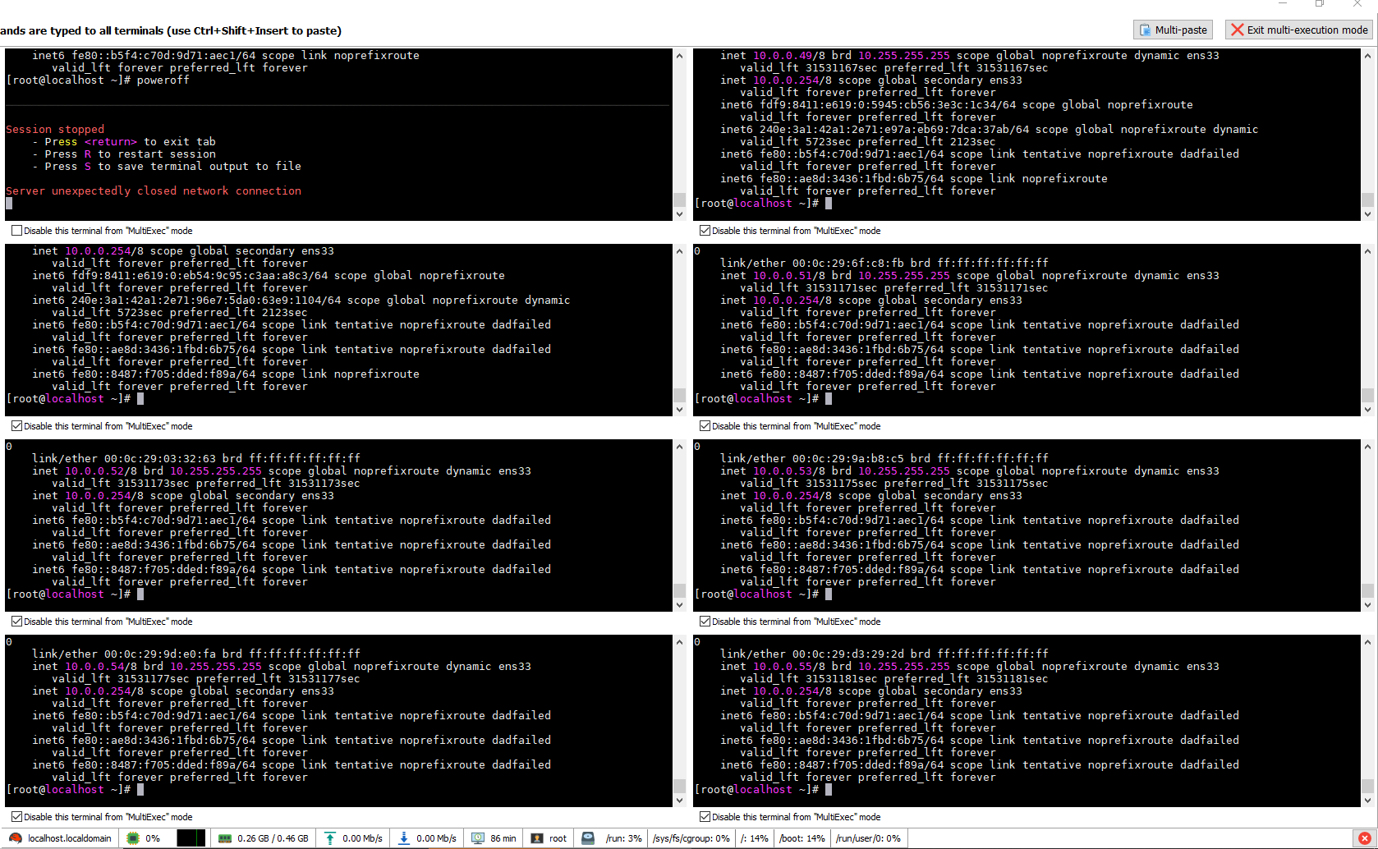Click scroll-up arrow of 10.0.0.49 terminal
The width and height of the screenshot is (1378, 849).
(1367, 56)
